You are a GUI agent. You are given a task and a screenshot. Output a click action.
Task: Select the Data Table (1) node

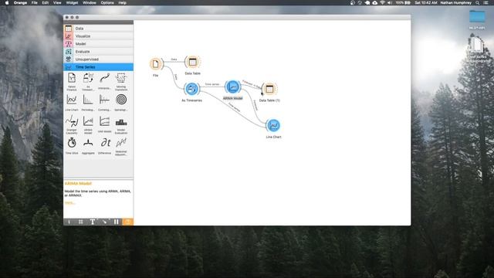click(269, 89)
